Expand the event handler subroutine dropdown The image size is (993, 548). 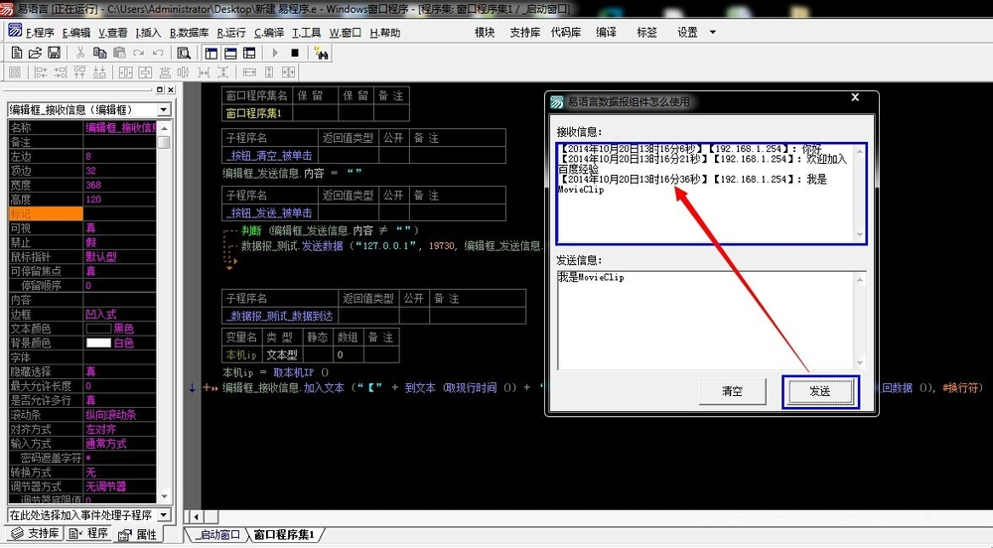point(164,514)
